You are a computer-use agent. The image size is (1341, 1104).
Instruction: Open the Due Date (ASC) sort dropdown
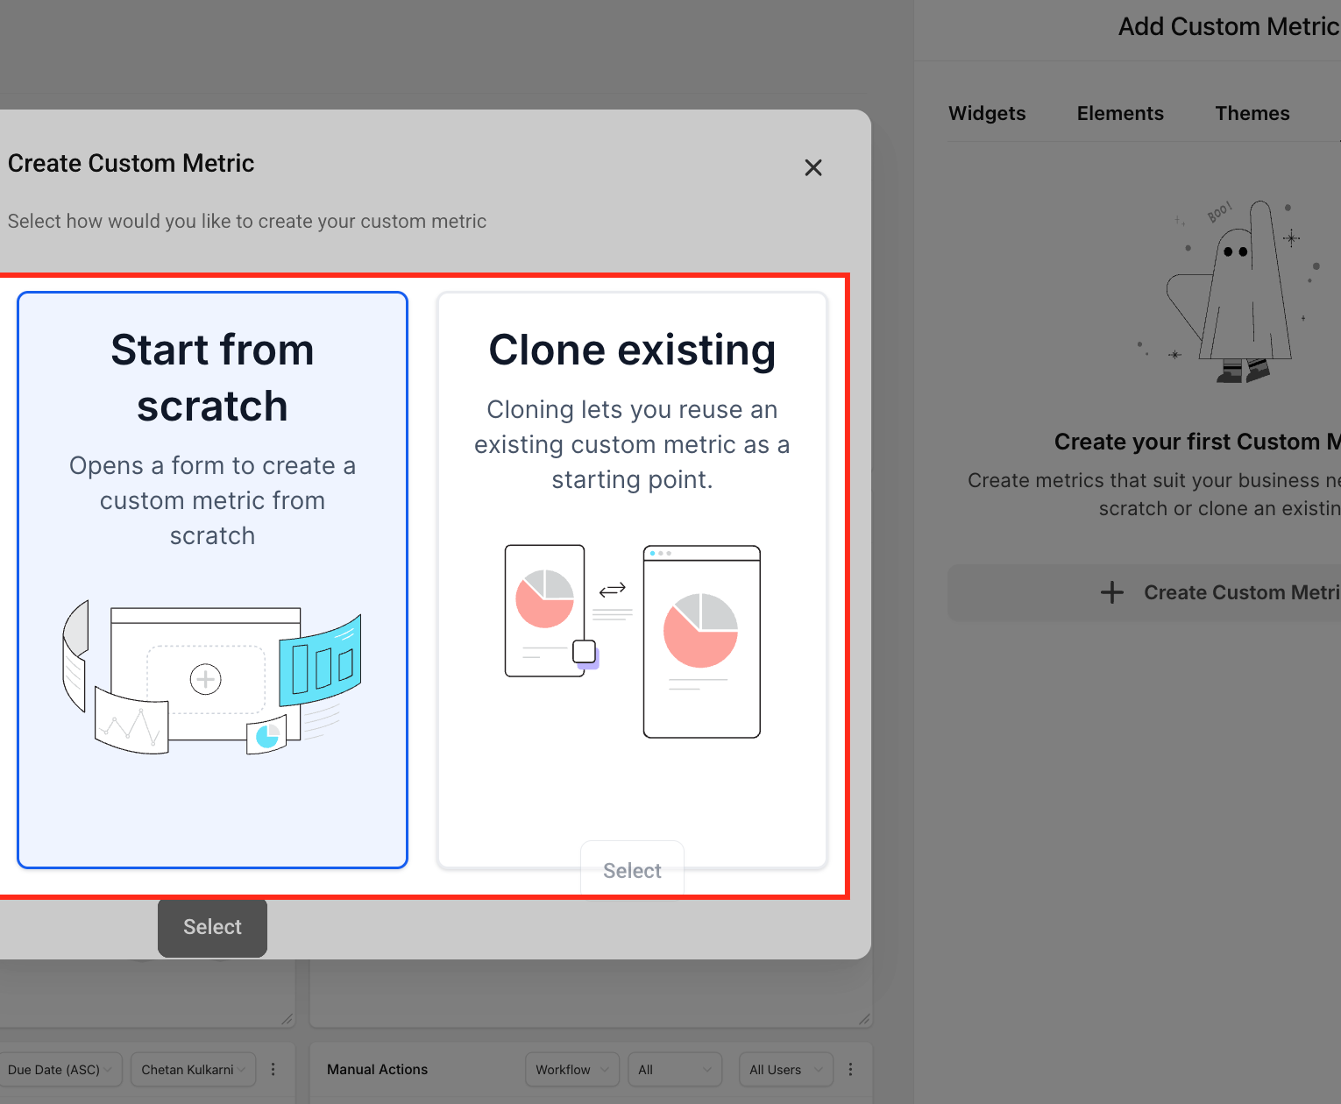pos(60,1070)
